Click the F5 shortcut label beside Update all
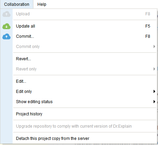 pos(148,26)
